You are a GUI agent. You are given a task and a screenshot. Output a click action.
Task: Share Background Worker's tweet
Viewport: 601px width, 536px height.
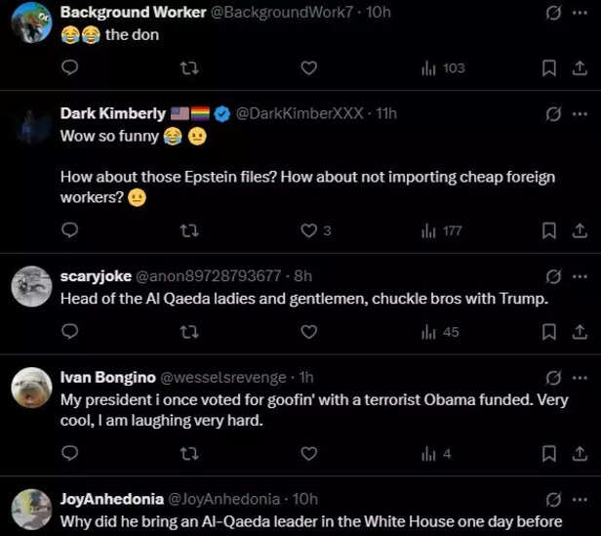click(579, 68)
